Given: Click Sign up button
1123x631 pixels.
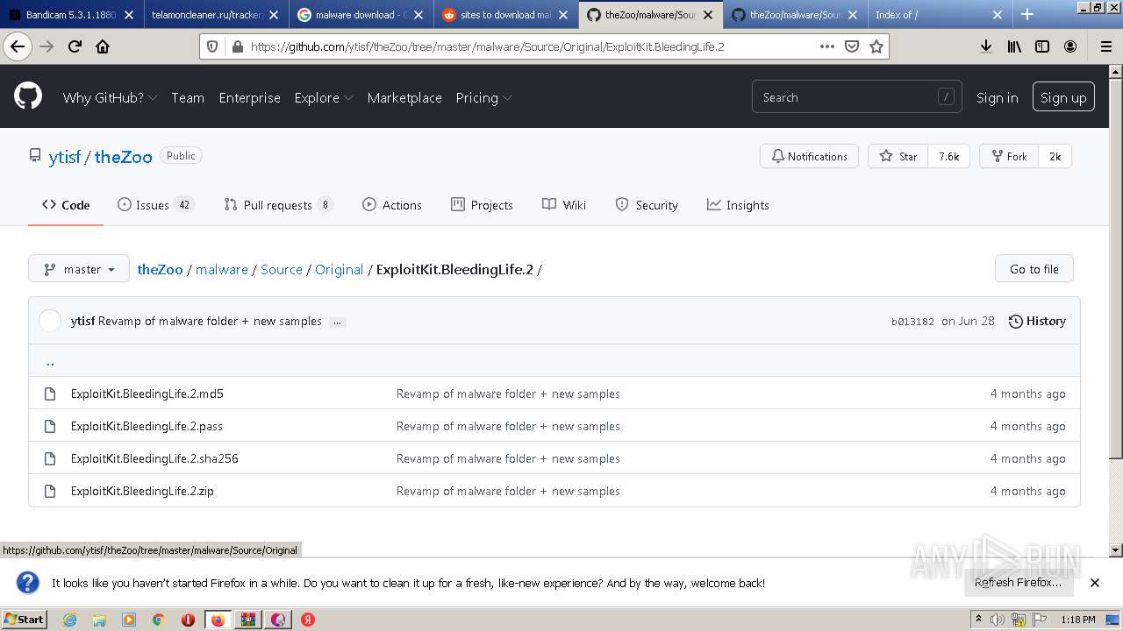Looking at the screenshot, I should pos(1063,97).
